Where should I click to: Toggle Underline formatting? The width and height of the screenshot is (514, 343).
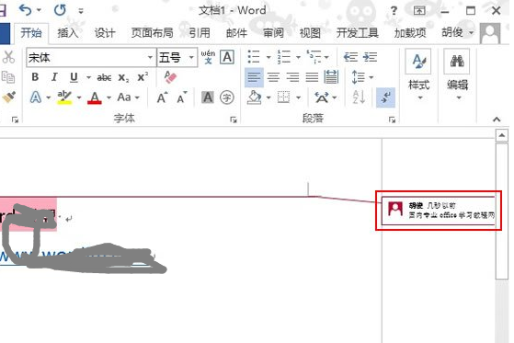[x=74, y=77]
